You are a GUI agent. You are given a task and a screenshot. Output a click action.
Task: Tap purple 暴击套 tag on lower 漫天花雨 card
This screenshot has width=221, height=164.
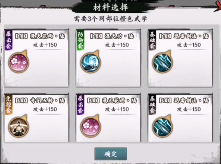(x=81, y=105)
